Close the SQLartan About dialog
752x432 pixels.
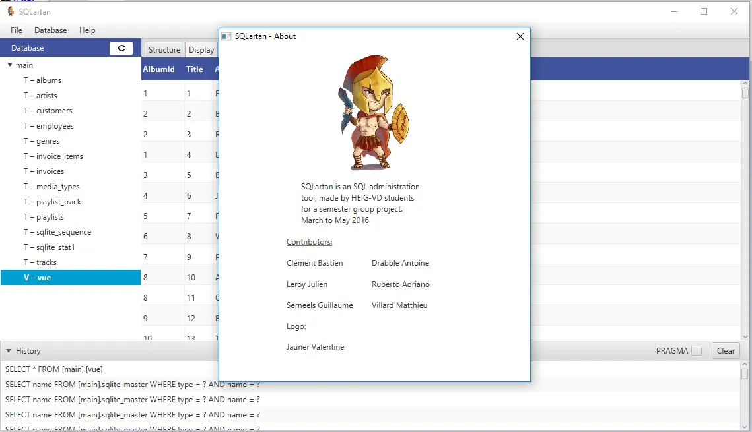pyautogui.click(x=520, y=36)
